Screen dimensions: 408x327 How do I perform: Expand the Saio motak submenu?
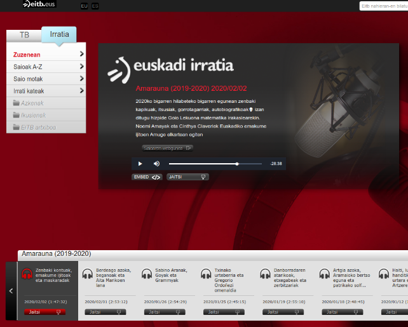(x=48, y=79)
